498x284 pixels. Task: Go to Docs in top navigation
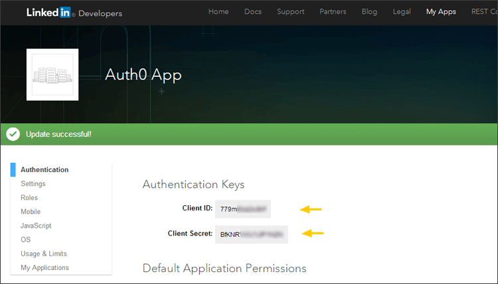click(x=253, y=12)
